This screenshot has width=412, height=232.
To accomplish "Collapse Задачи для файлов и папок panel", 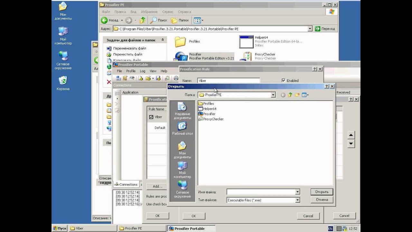I will click(163, 40).
